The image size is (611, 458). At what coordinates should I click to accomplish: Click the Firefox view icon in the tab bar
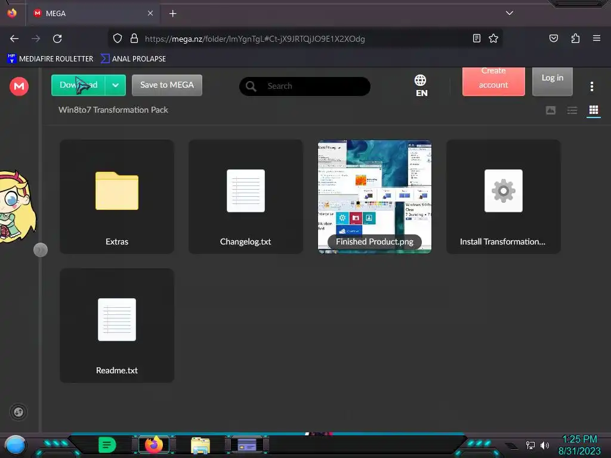(12, 13)
